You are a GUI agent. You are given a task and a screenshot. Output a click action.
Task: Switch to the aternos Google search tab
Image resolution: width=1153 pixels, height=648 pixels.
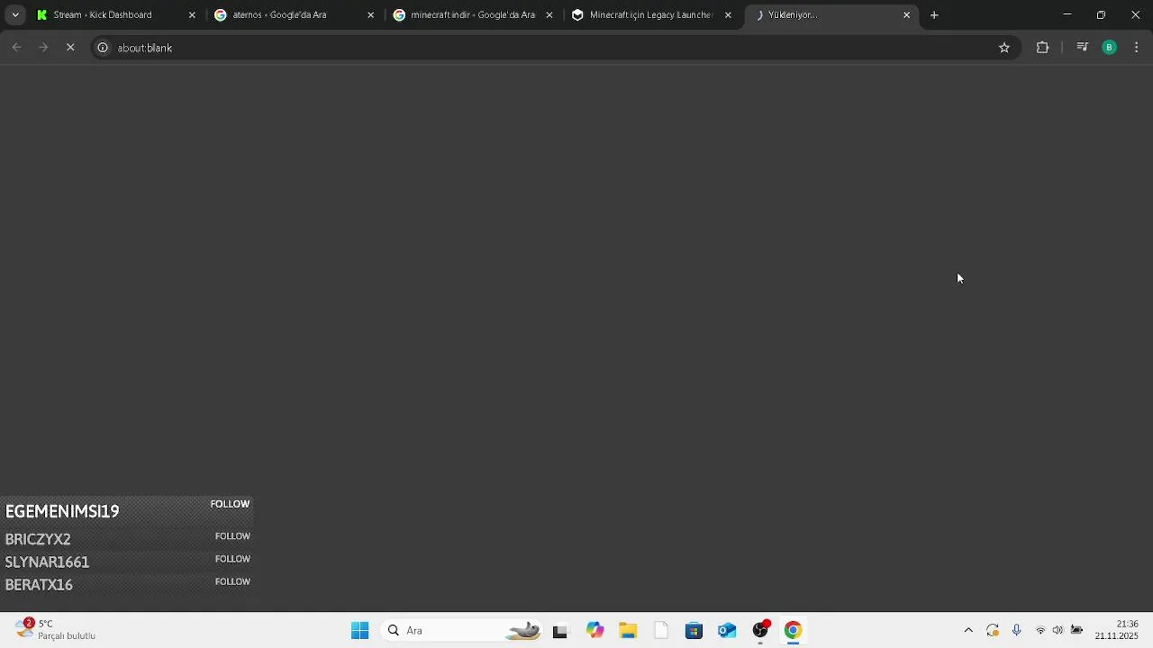tap(294, 15)
